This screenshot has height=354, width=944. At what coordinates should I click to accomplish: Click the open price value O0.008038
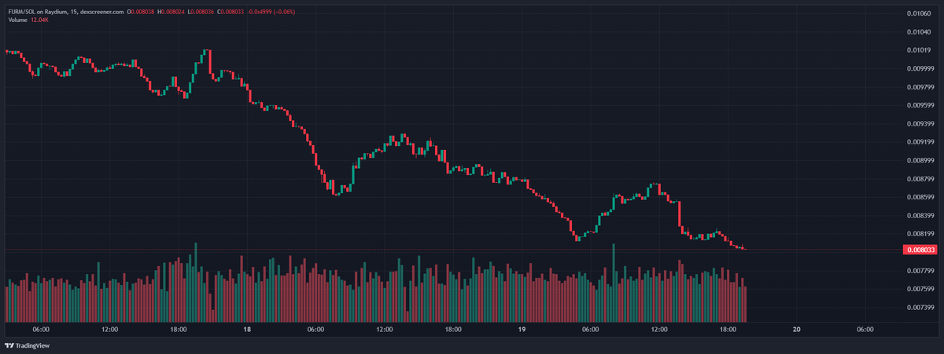141,12
